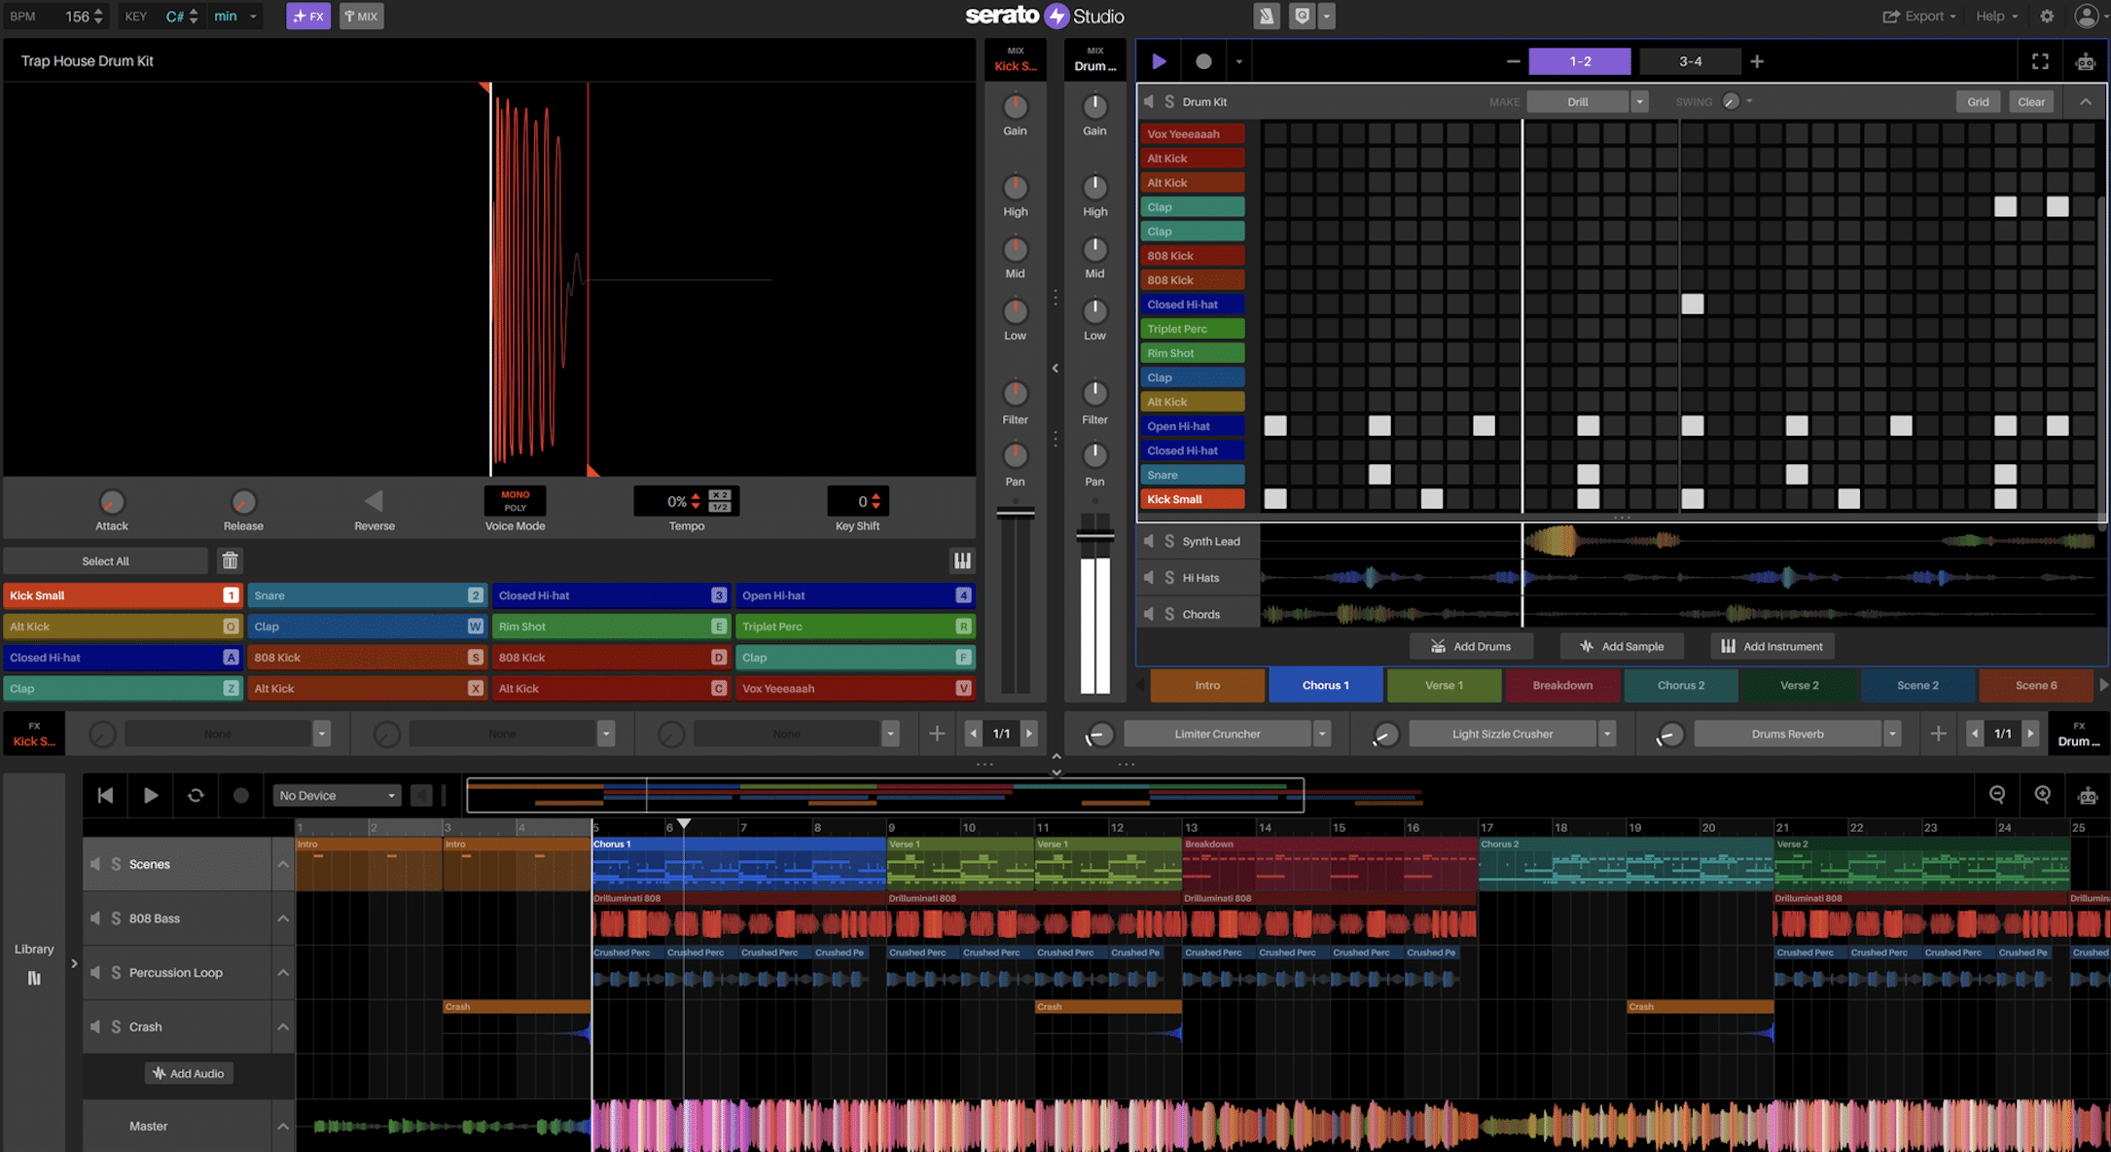The height and width of the screenshot is (1152, 2111).
Task: Adjust the Kick Small Gain knob
Action: coord(1015,106)
